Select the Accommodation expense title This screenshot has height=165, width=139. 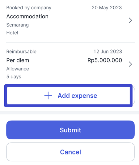click(x=27, y=16)
